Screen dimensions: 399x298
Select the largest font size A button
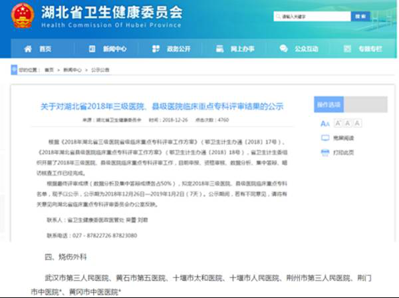(x=338, y=124)
